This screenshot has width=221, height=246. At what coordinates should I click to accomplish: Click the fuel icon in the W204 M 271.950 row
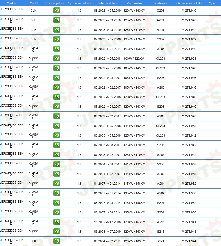(x=57, y=193)
